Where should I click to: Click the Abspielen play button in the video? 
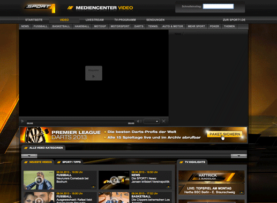click(94, 73)
